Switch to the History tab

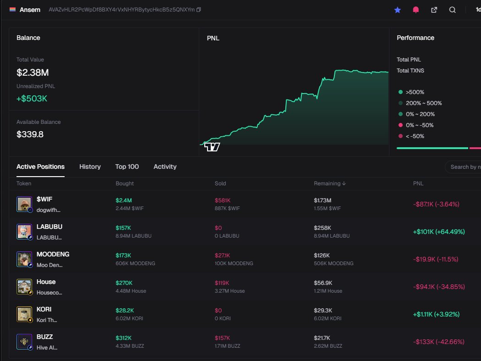coord(90,167)
